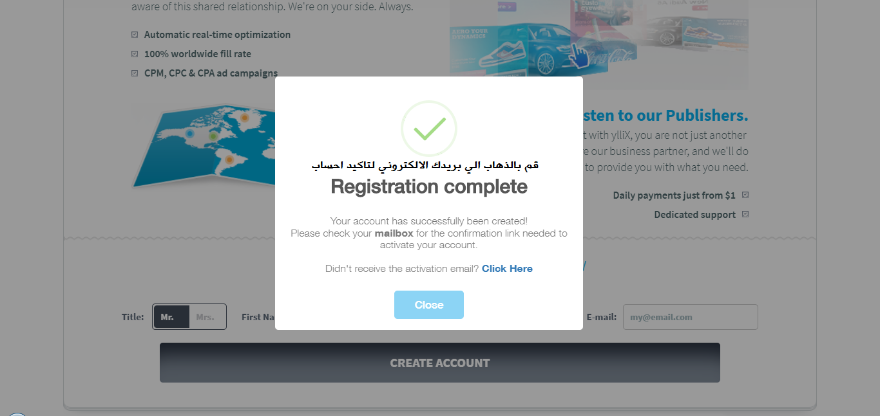The height and width of the screenshot is (416, 880).
Task: Click the Title label
Action: pyautogui.click(x=133, y=317)
